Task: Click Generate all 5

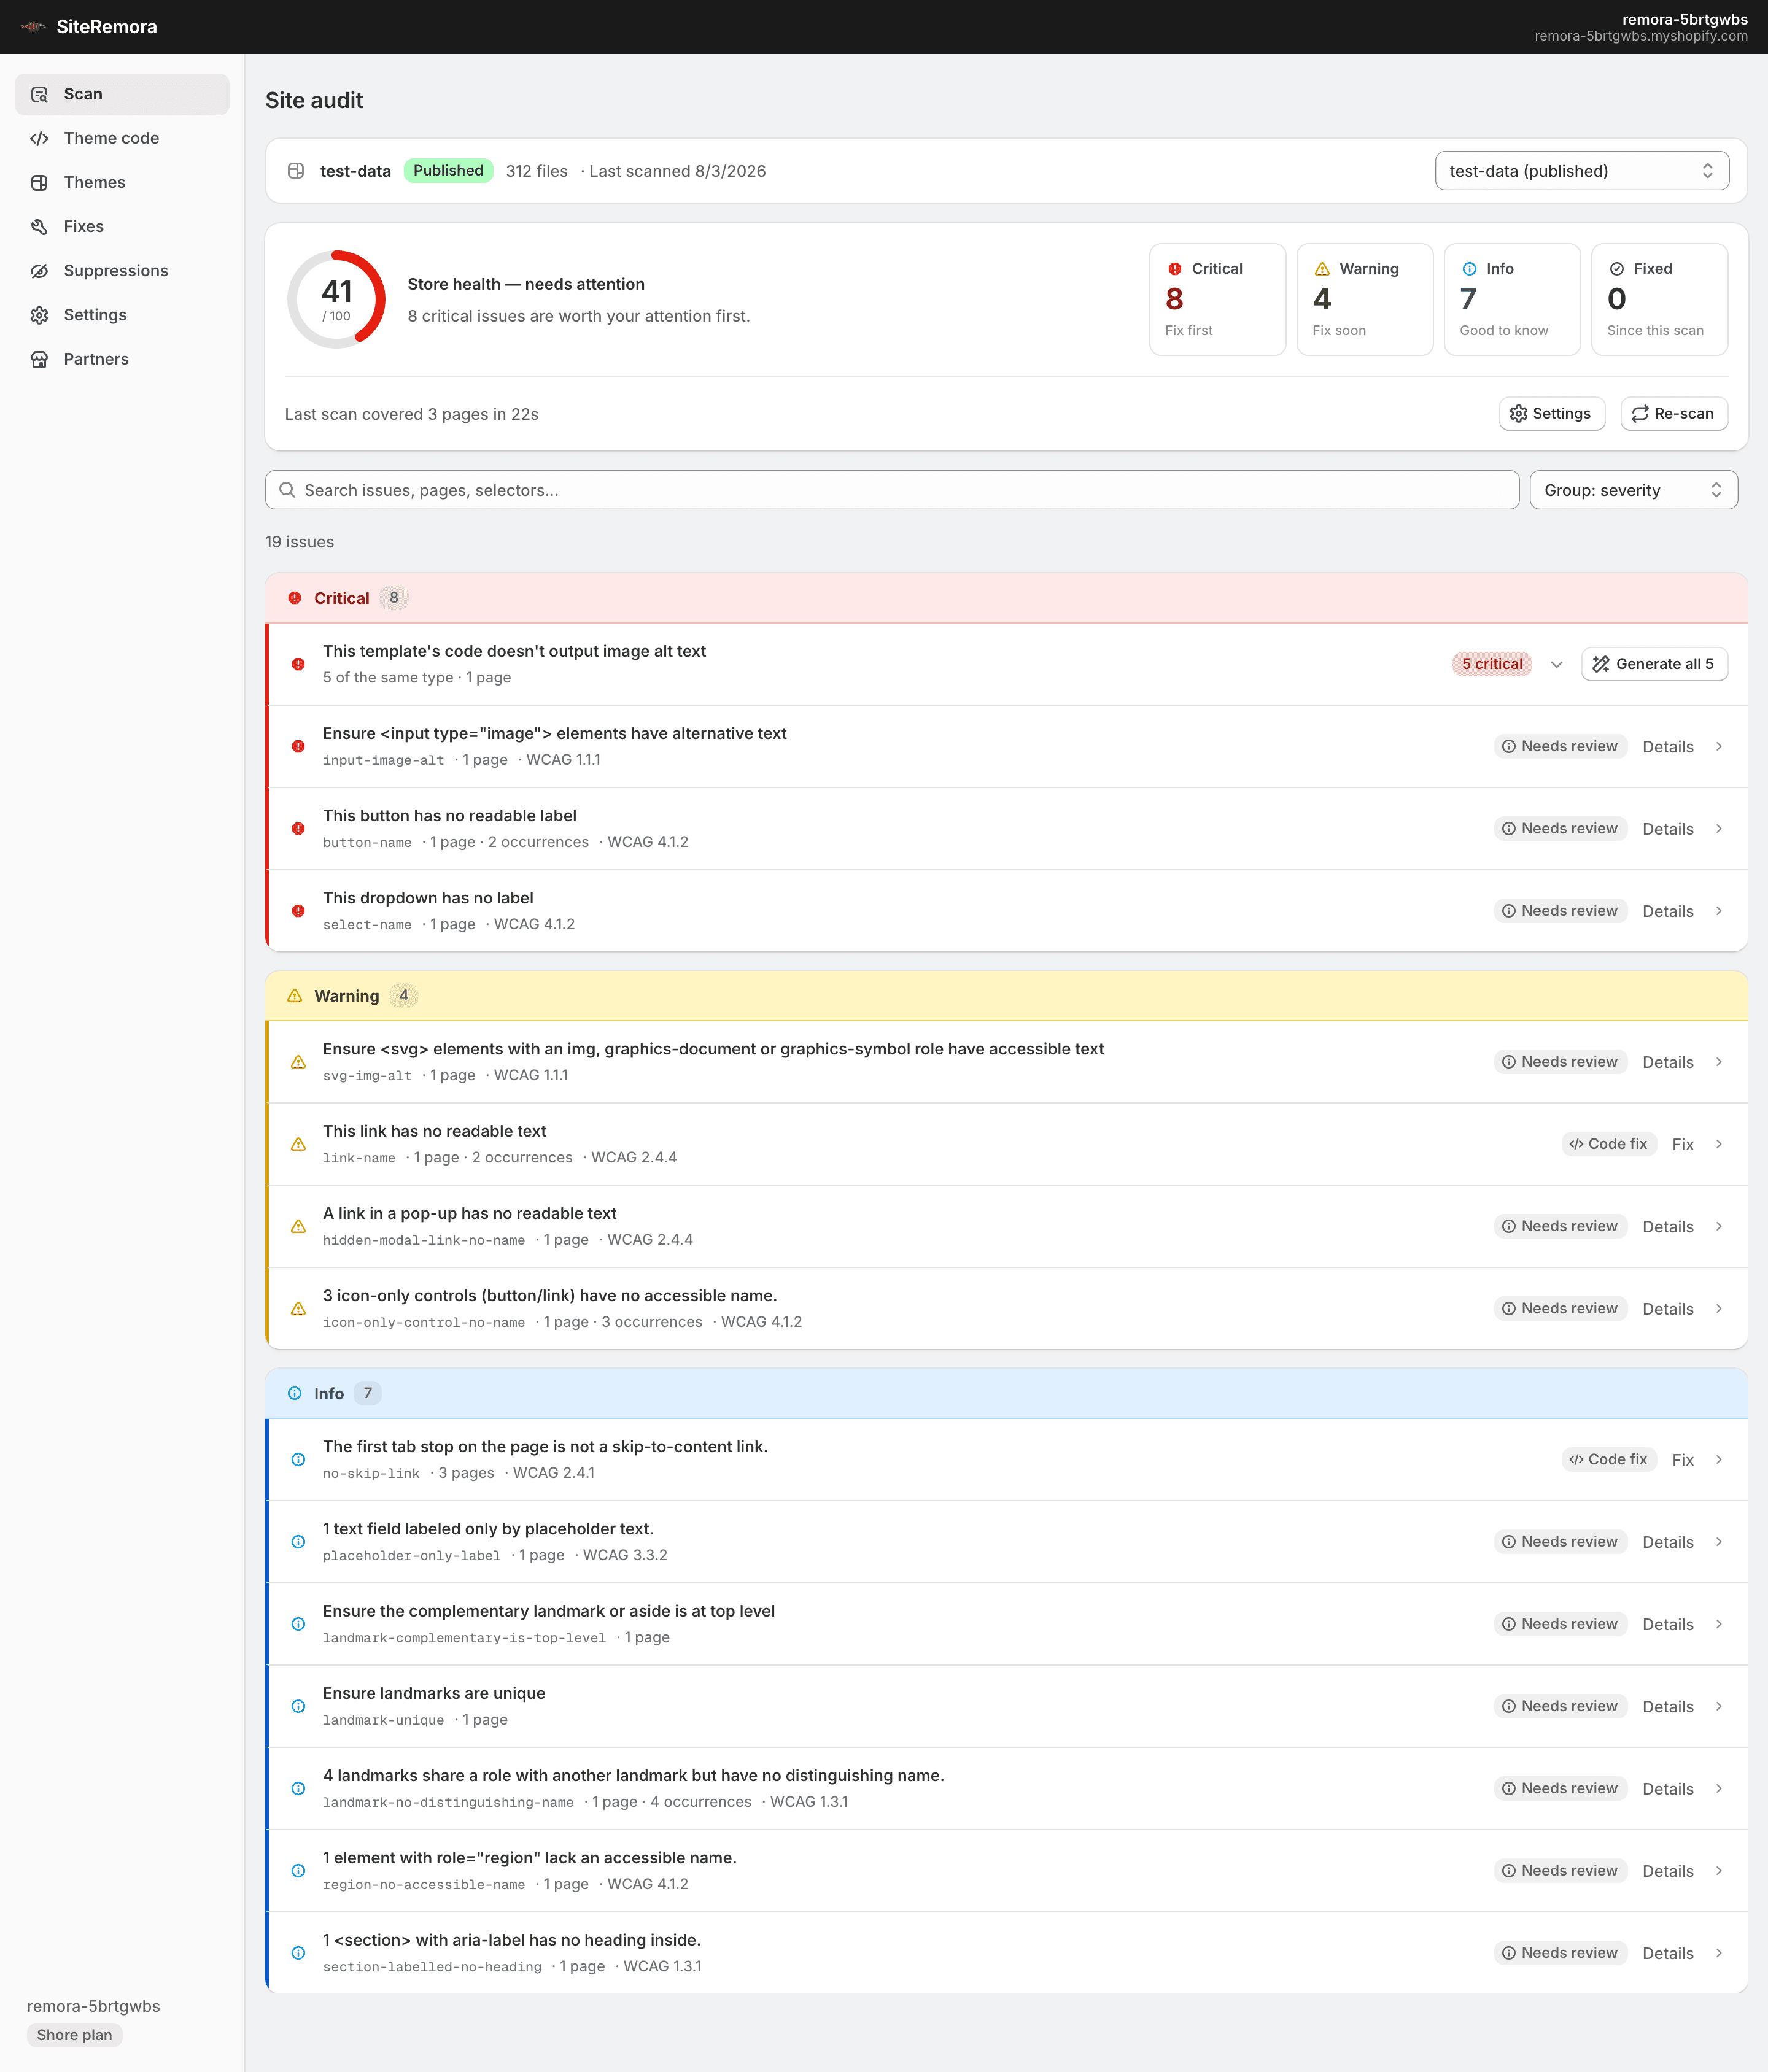Action: pos(1654,664)
